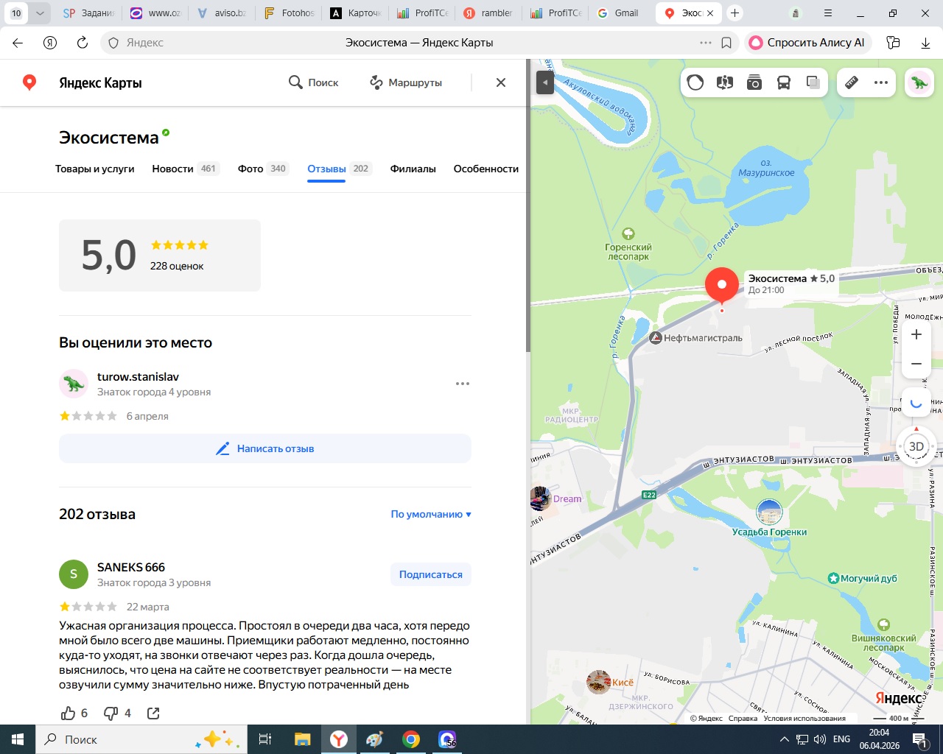Open a new browser tab

735,13
